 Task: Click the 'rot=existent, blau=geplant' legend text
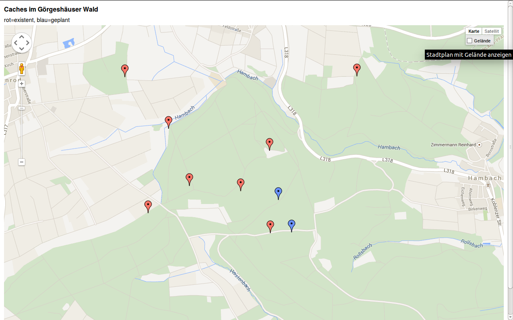click(x=37, y=20)
